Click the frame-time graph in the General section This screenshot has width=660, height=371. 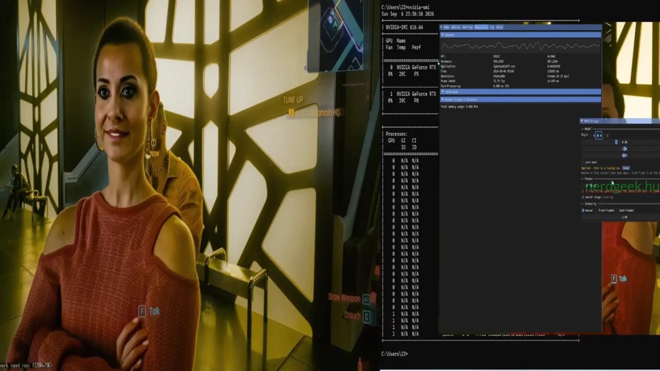[520, 46]
